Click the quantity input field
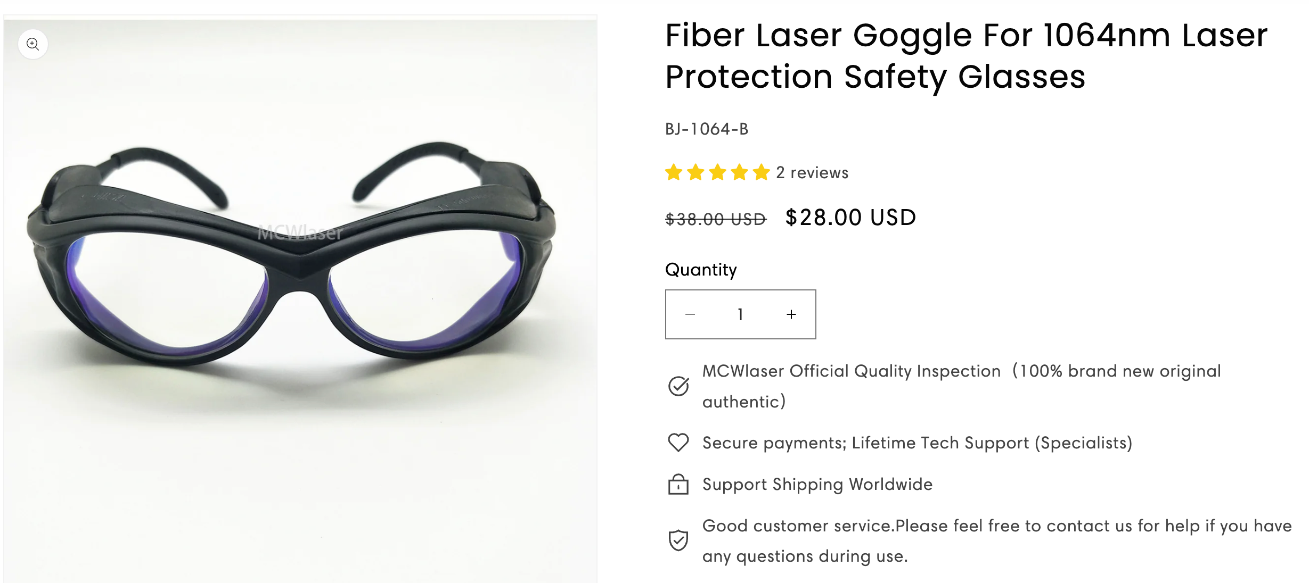Viewport: 1309px width, 583px height. (x=740, y=314)
